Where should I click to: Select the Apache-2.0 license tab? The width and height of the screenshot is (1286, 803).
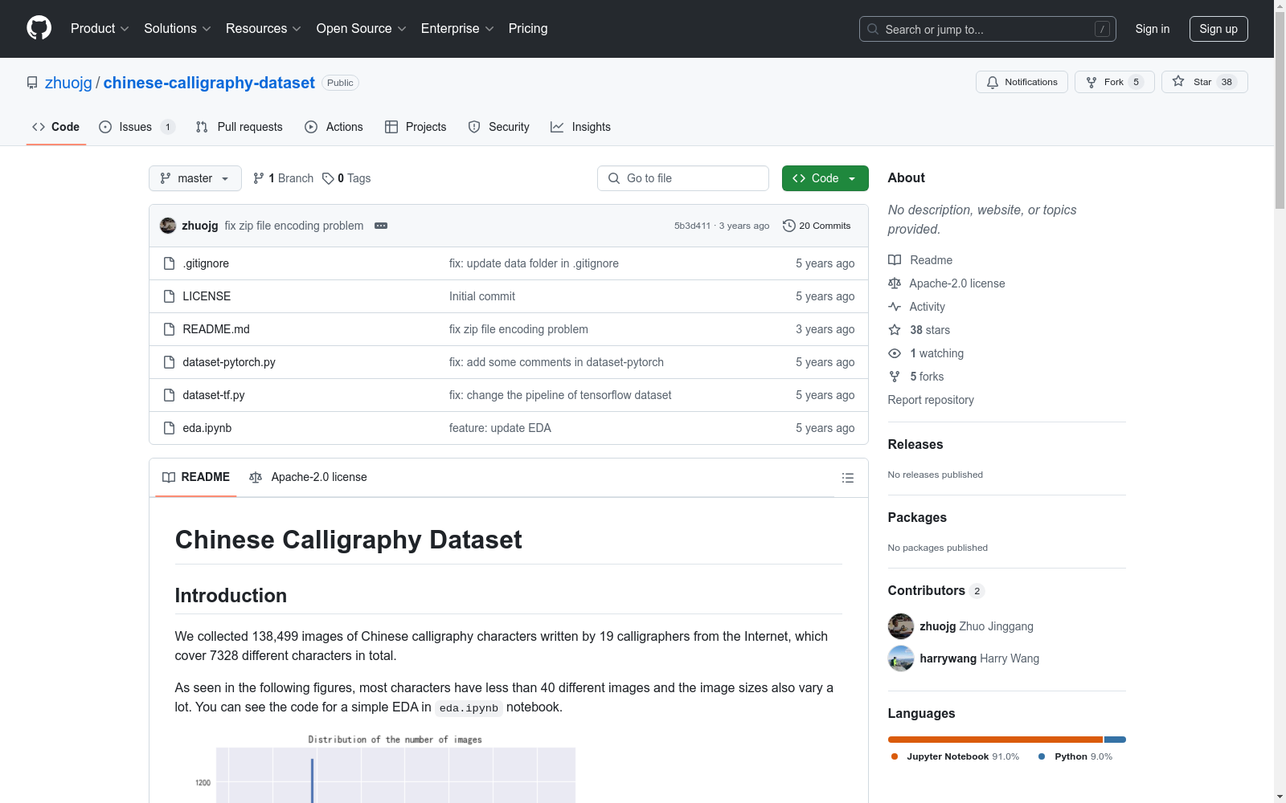(309, 477)
